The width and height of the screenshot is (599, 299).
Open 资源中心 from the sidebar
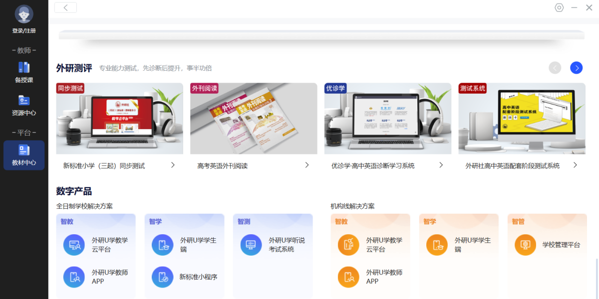tap(24, 105)
